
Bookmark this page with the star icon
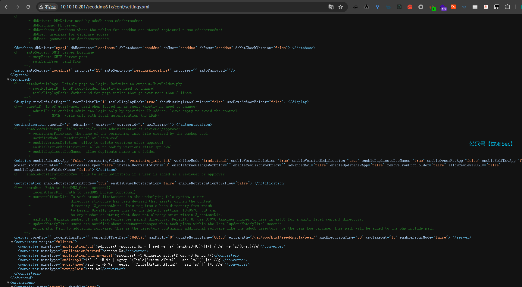tap(341, 7)
